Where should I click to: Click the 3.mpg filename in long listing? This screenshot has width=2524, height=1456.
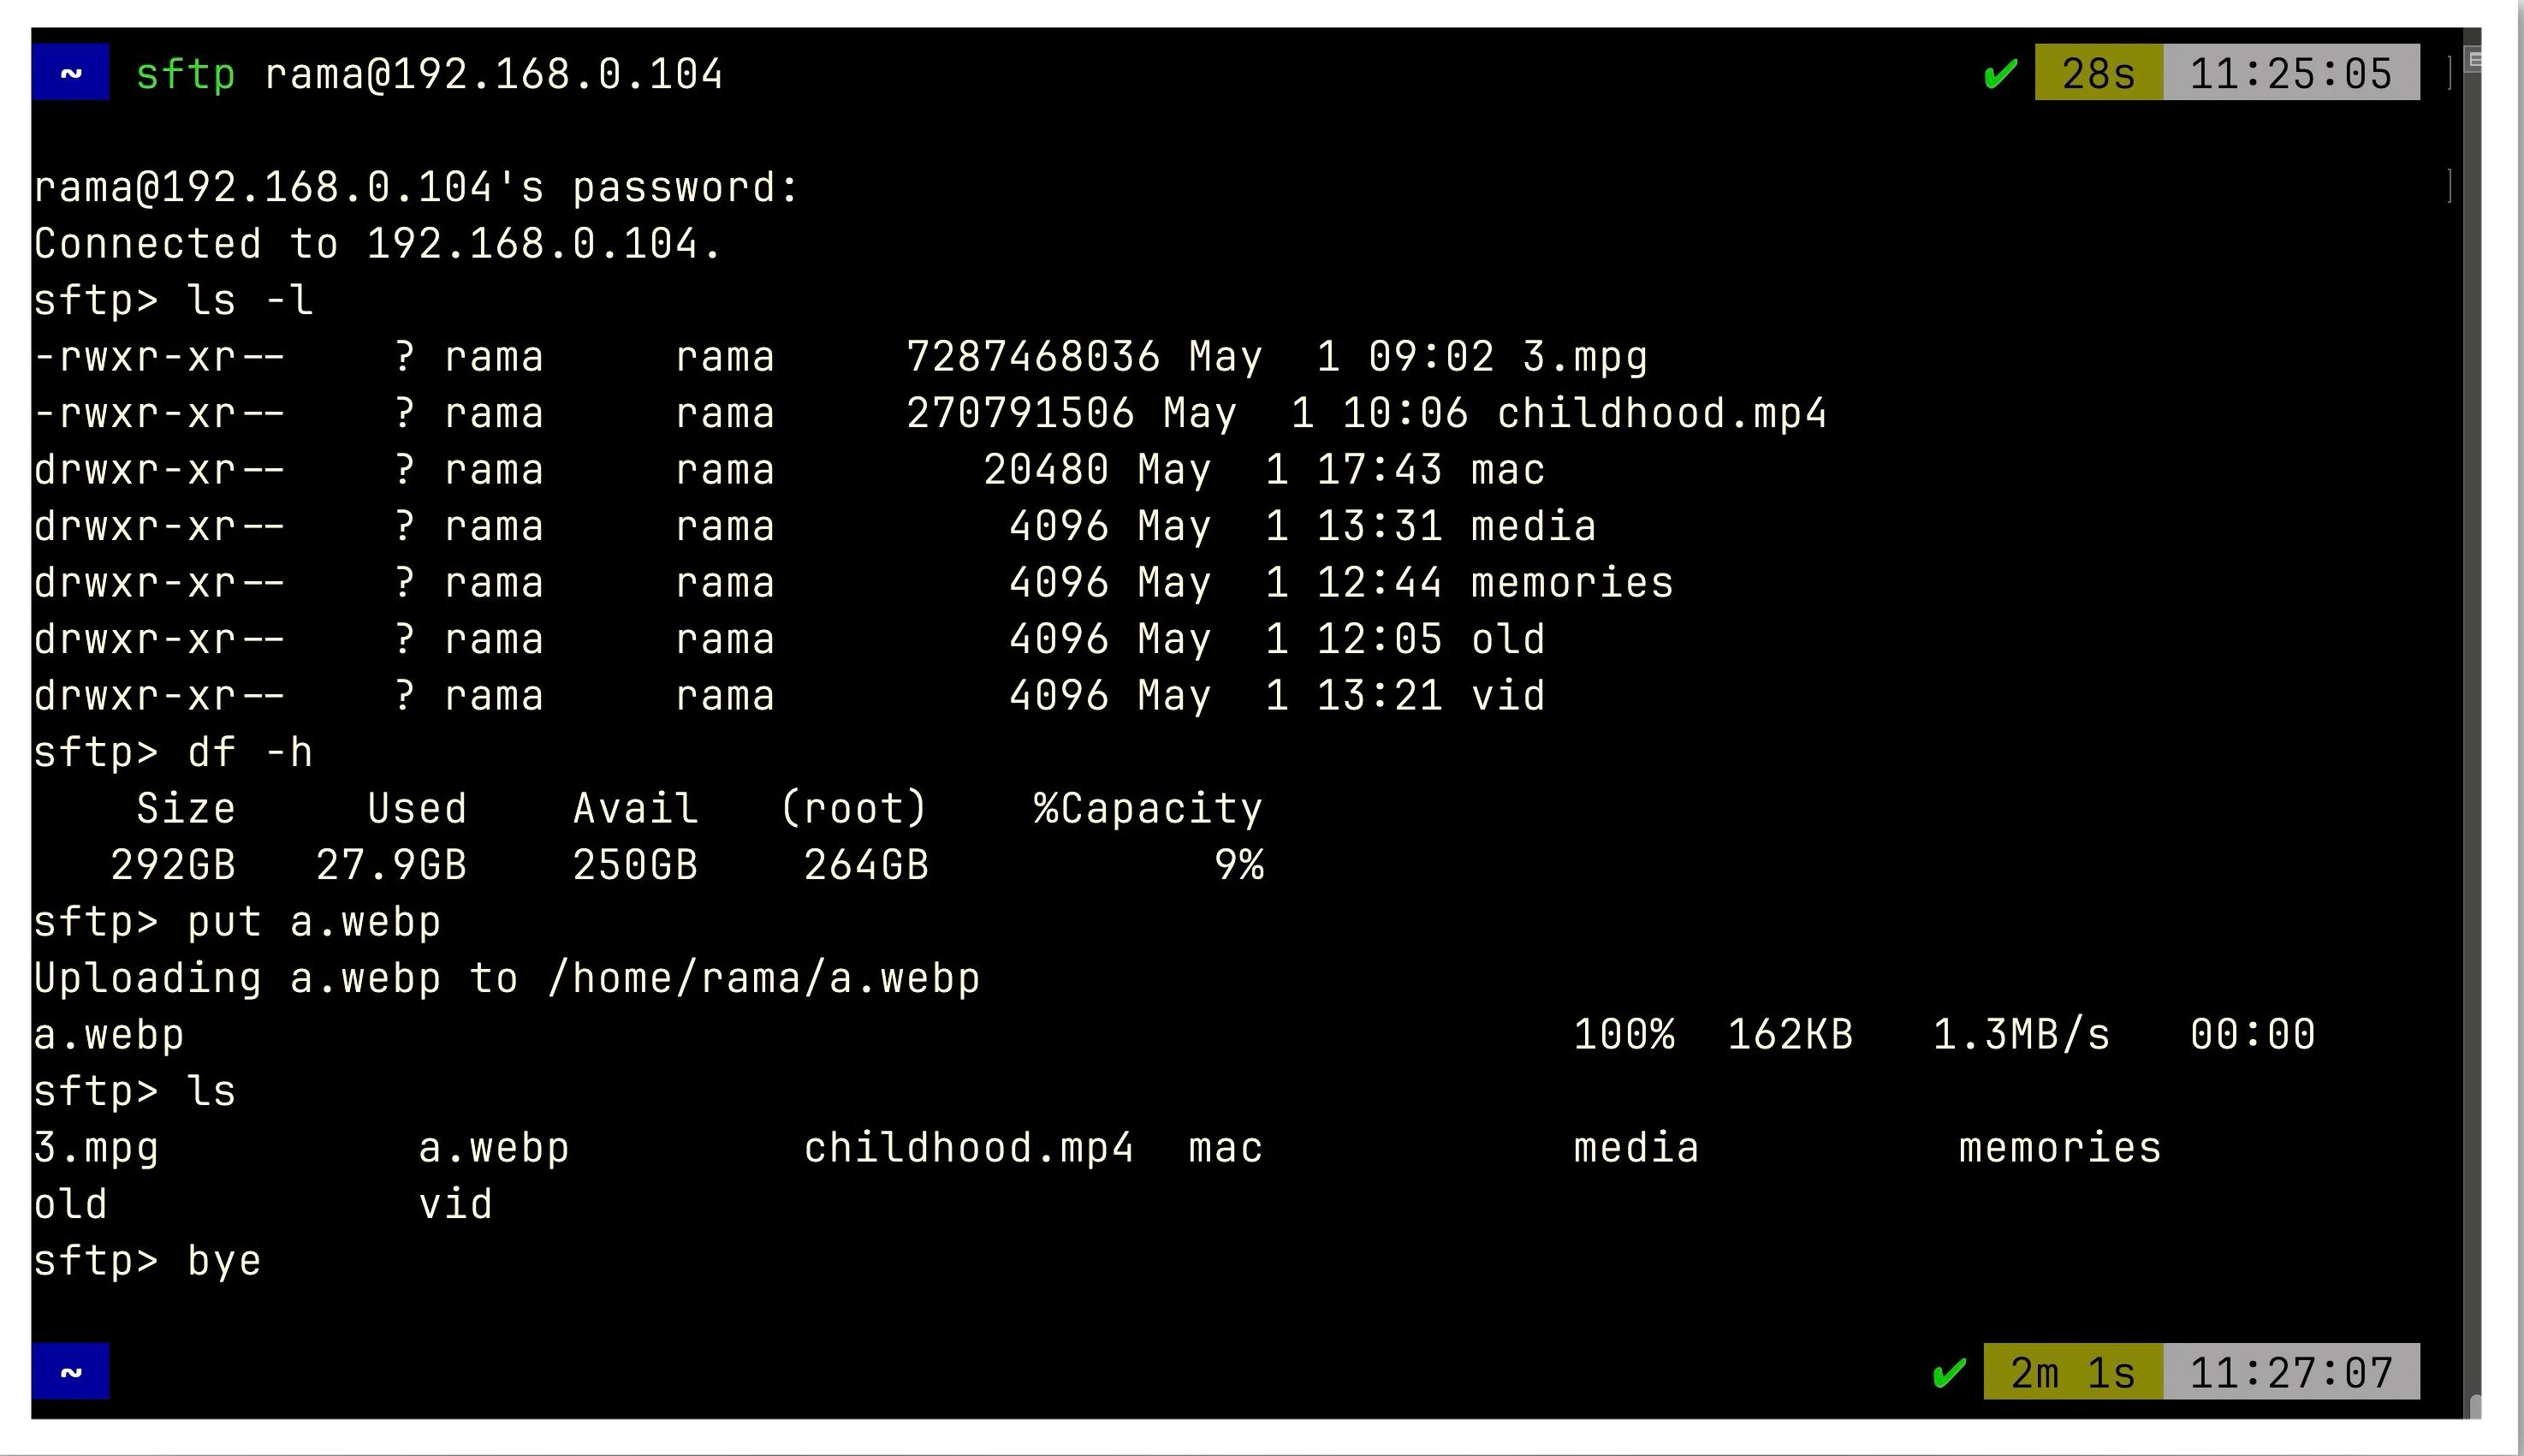(1584, 357)
